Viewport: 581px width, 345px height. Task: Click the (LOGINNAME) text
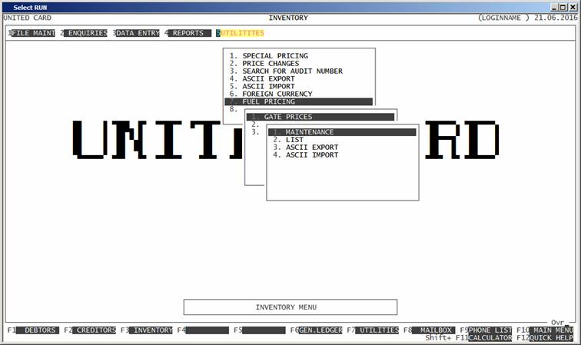tap(504, 18)
